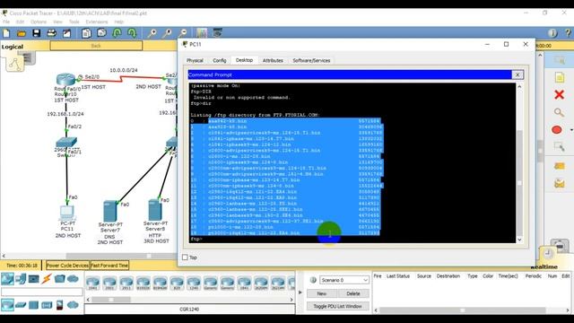Open the Options menu
Viewport: 574px width, 323px height.
coord(39,22)
